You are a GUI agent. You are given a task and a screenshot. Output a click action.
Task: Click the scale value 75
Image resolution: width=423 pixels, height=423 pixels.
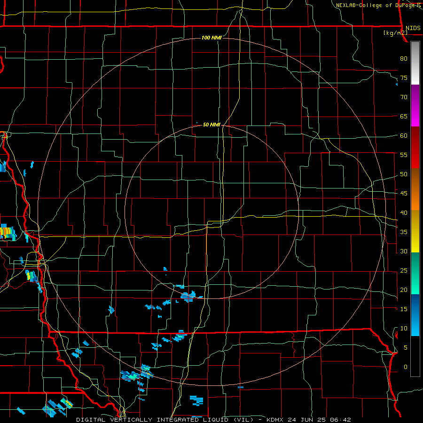(x=404, y=78)
